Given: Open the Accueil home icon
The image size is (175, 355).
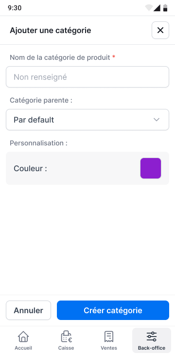Looking at the screenshot, I should pos(23,337).
